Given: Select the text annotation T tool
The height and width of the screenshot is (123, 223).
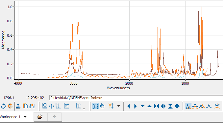Looking at the screenshot, I should (x=79, y=106).
